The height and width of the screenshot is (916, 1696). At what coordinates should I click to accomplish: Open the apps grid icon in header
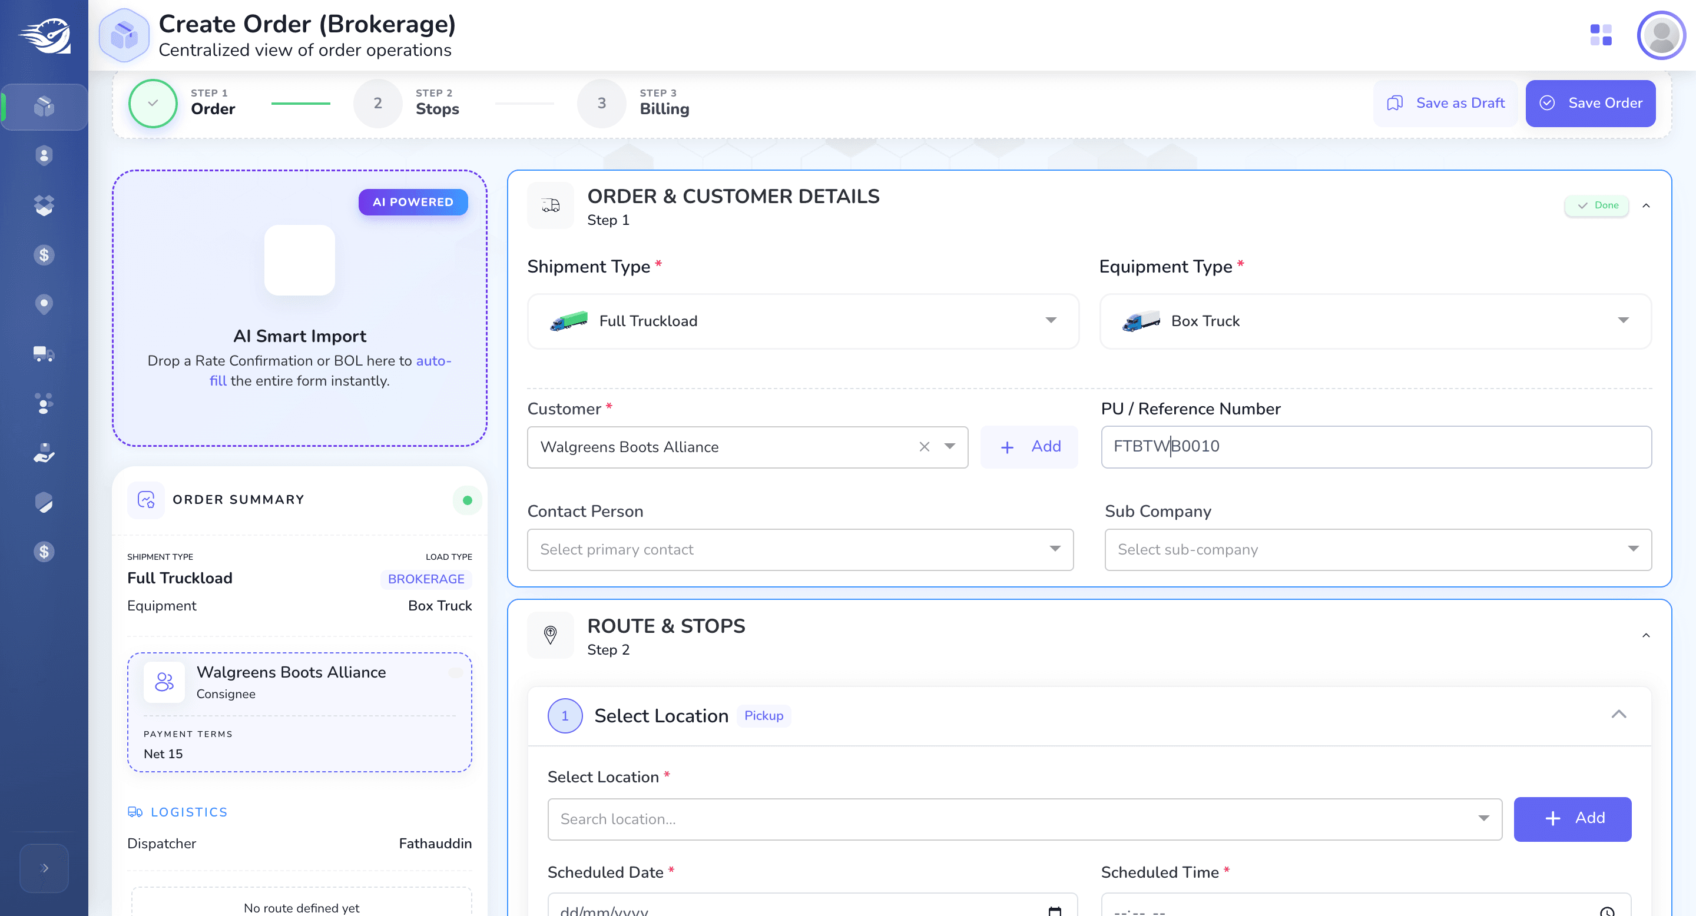click(1601, 35)
